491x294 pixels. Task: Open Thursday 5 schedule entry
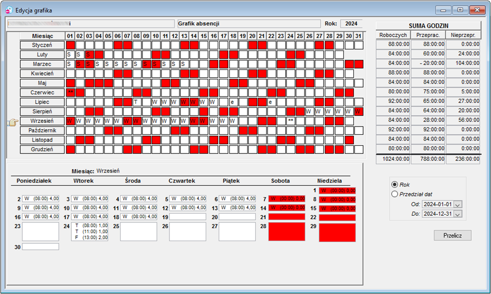pos(188,199)
